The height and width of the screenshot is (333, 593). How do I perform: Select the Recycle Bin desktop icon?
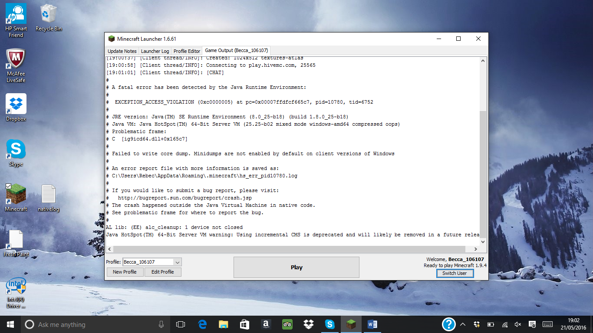tap(48, 17)
